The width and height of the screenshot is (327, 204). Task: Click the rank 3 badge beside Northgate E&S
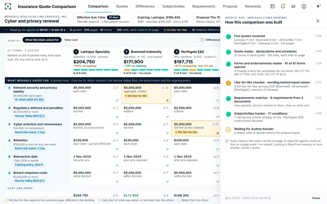point(177,52)
